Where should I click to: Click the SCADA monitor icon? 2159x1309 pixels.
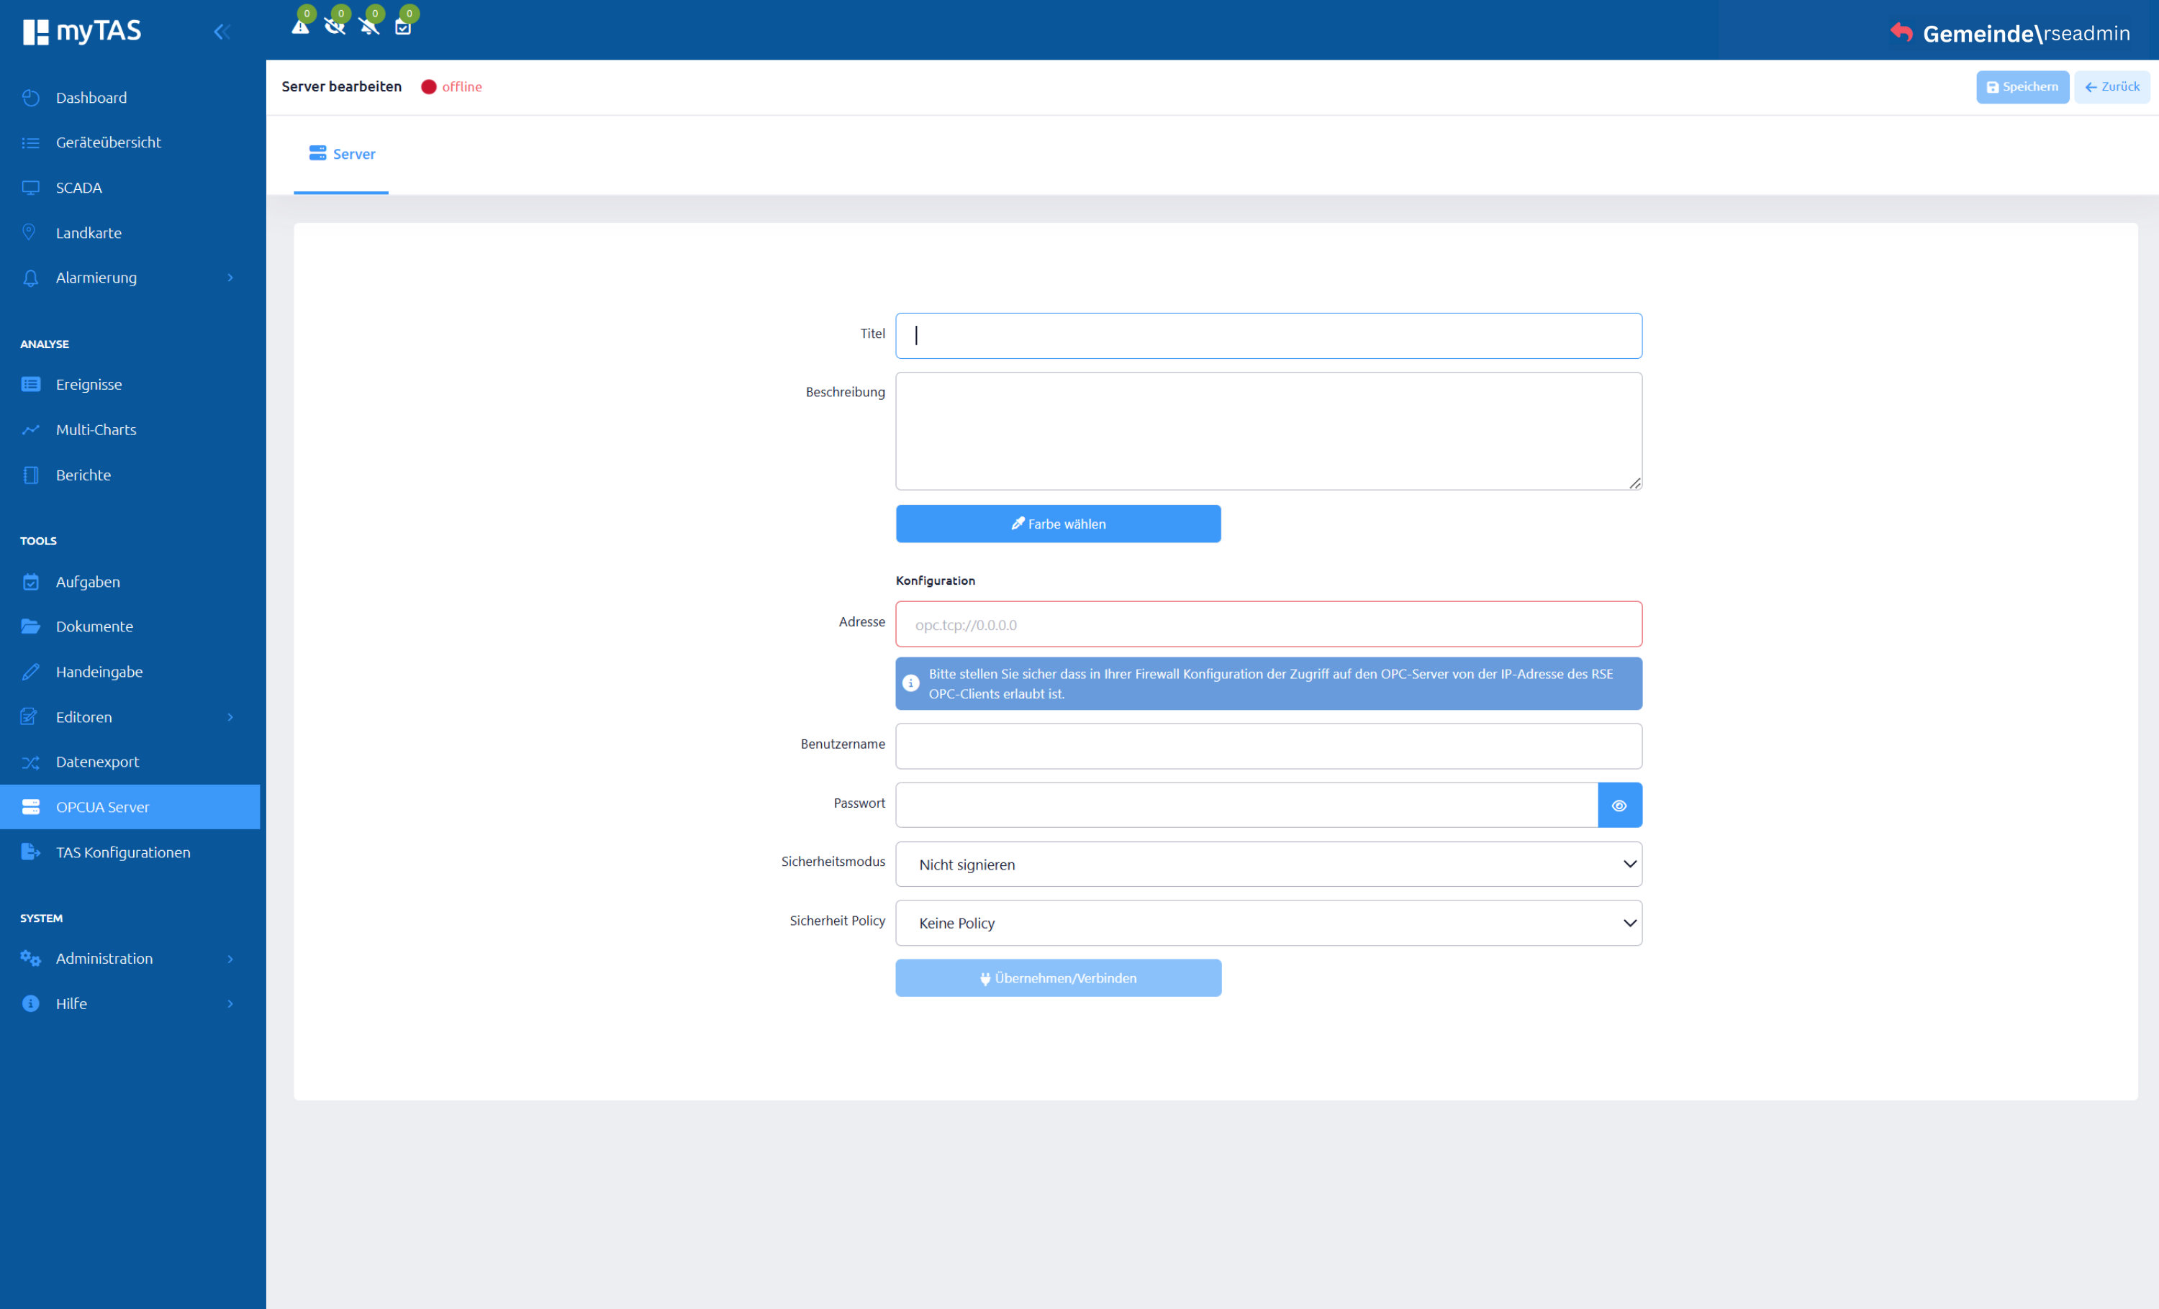(x=31, y=188)
